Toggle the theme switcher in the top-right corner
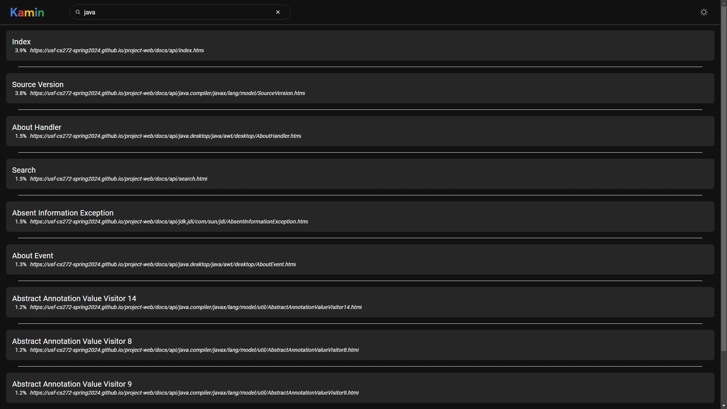The width and height of the screenshot is (727, 409). [704, 12]
